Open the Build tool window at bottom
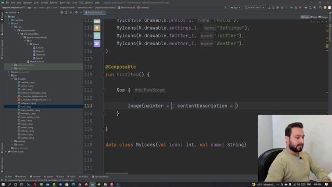This screenshot has width=332, height=187. click(60, 177)
